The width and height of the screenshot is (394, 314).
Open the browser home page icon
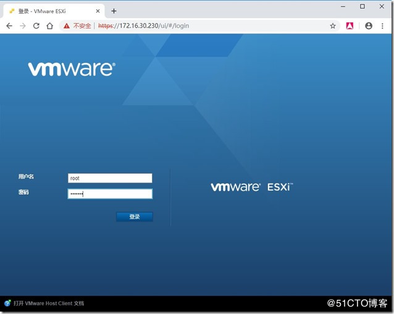click(50, 25)
